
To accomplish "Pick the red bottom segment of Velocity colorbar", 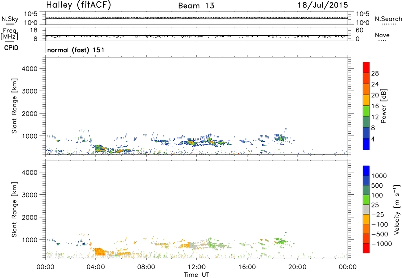I will coord(366,248).
